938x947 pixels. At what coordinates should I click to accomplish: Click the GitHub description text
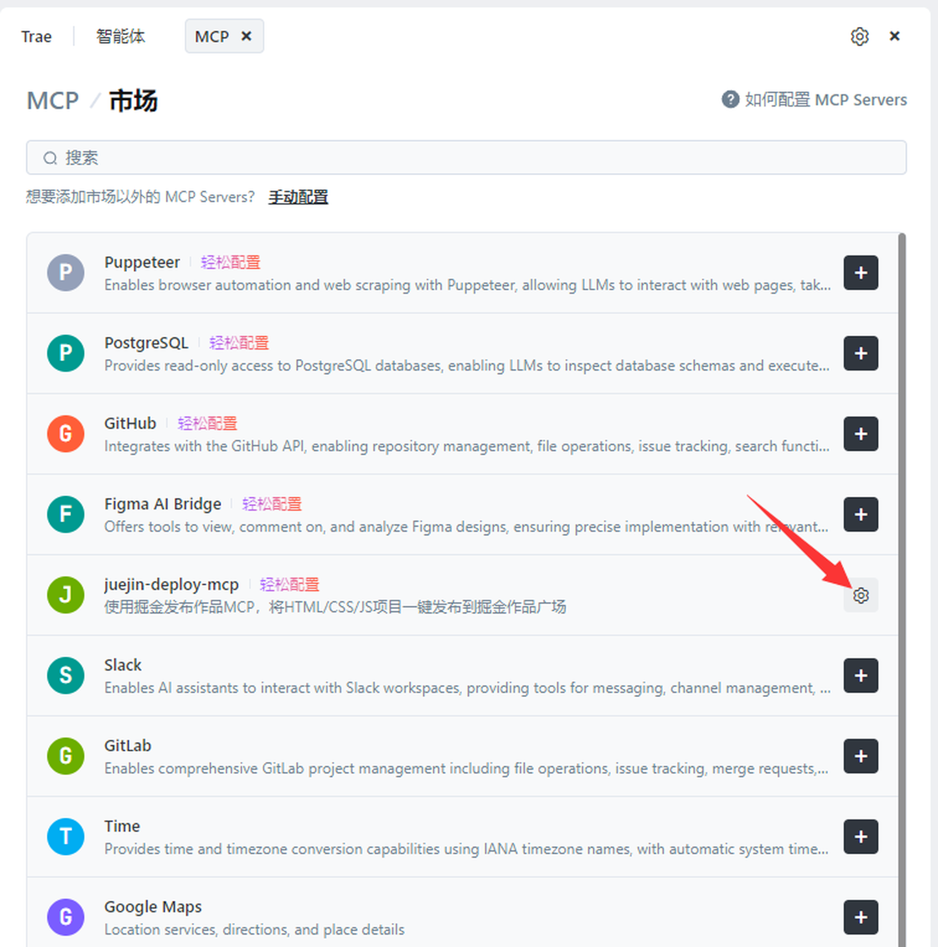click(x=467, y=446)
